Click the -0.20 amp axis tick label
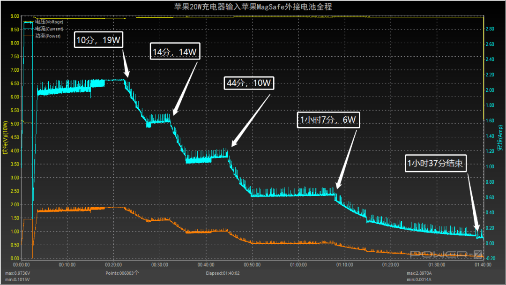Image resolution: width=506 pixels, height=285 pixels. [x=490, y=258]
